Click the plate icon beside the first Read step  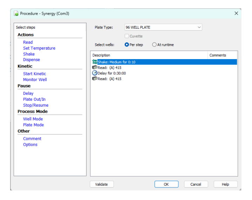pyautogui.click(x=95, y=67)
